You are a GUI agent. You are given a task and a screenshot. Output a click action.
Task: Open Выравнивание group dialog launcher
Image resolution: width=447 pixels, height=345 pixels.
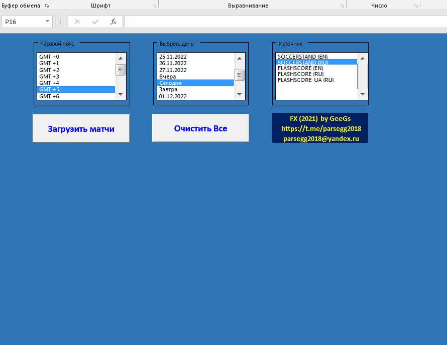[x=342, y=6]
